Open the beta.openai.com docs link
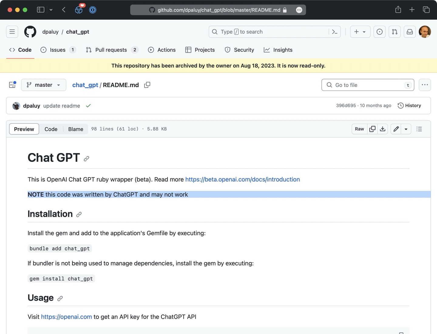Screen dimensions: 437x334 coord(242,179)
